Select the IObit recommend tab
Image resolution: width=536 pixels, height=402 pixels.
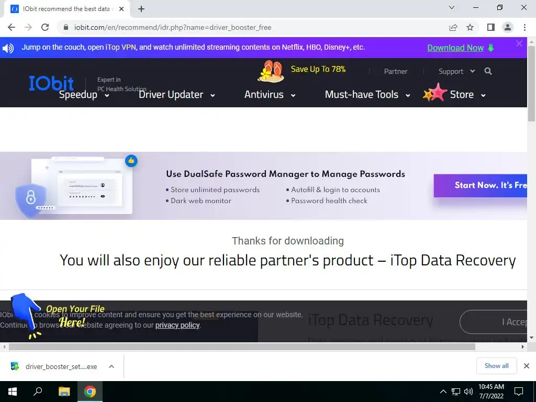(66, 9)
